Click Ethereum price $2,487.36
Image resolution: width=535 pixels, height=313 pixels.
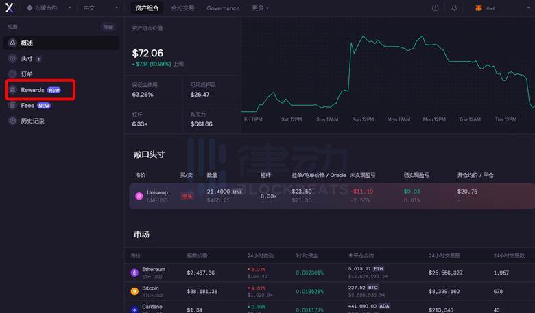[x=200, y=273]
